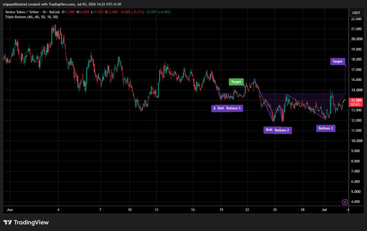Click the 6.000 price axis label

(x=356, y=182)
